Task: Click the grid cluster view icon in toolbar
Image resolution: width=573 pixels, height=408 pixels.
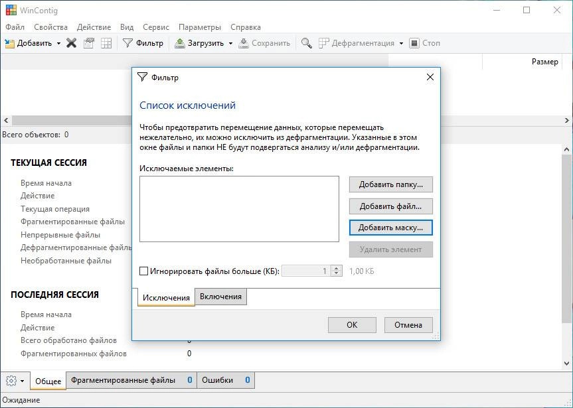Action: pyautogui.click(x=106, y=43)
